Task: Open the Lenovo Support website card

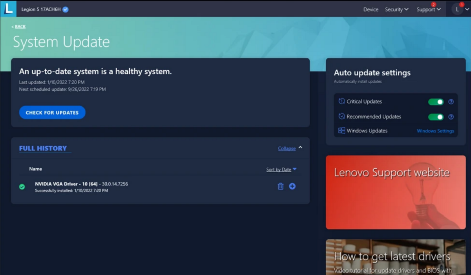Action: pos(396,192)
